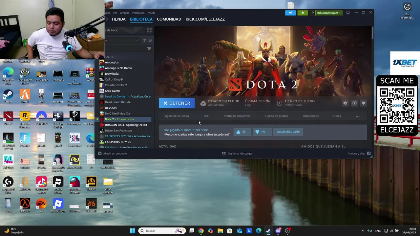This screenshot has height=236, width=420.
Task: Open Guías link
Action: tap(337, 116)
